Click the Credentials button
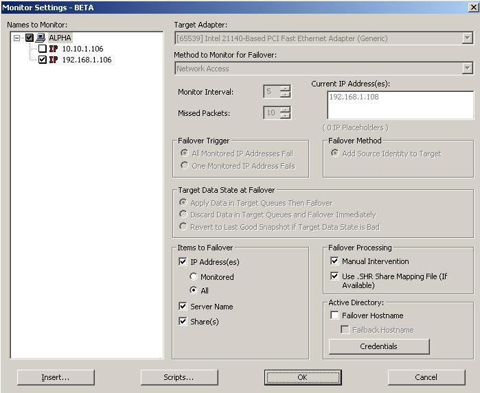480x393 pixels. click(379, 346)
